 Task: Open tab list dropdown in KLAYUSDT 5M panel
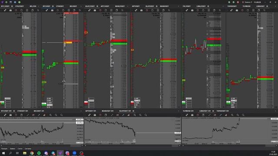click(179, 111)
